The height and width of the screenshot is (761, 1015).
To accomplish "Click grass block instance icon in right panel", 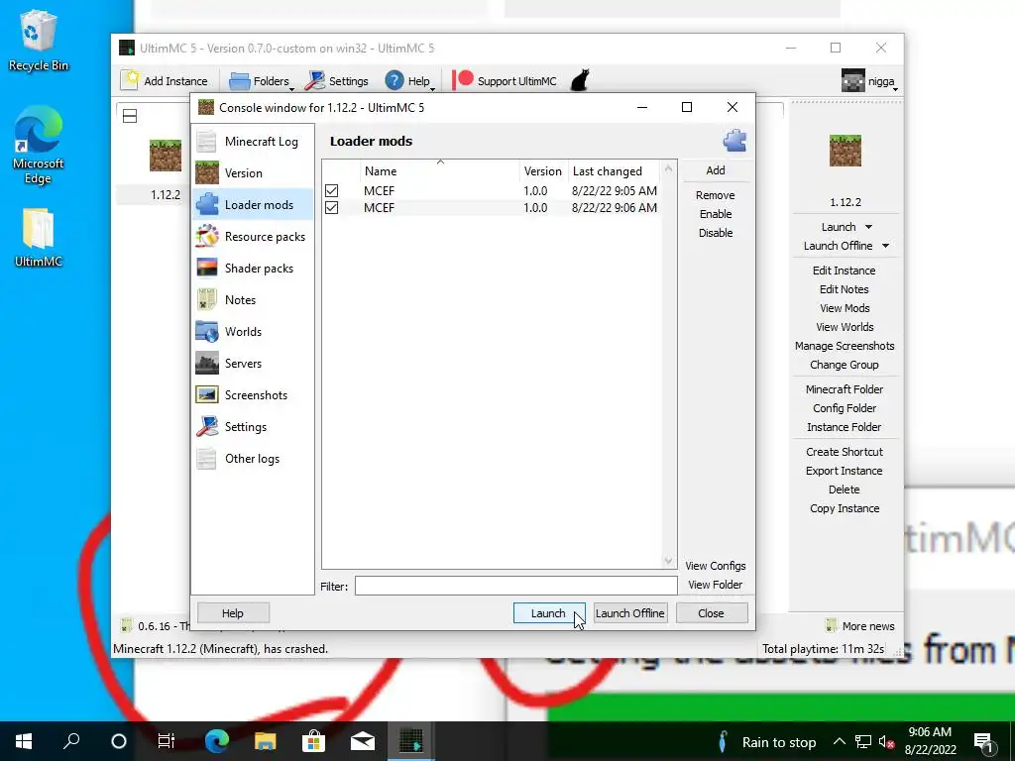I will click(846, 151).
